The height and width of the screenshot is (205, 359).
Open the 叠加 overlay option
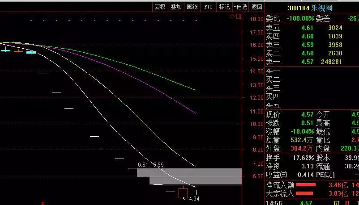click(176, 7)
